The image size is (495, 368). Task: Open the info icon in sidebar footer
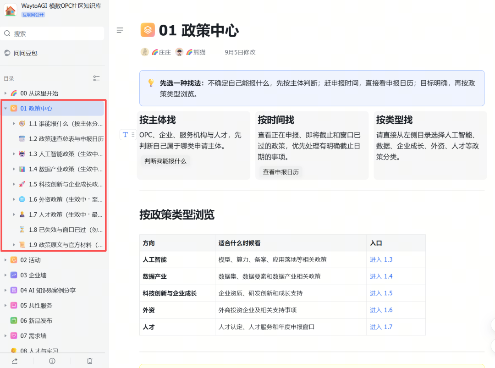pos(52,361)
